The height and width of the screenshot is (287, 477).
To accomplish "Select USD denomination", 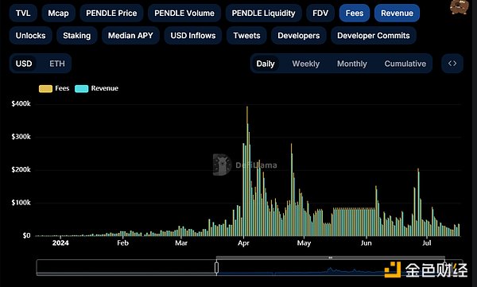I will 24,64.
